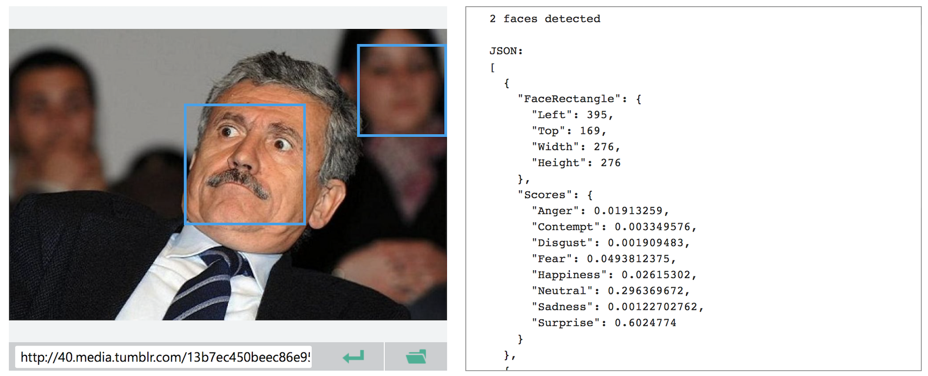
Task: Click the "Left": 395 line
Action: [x=572, y=115]
